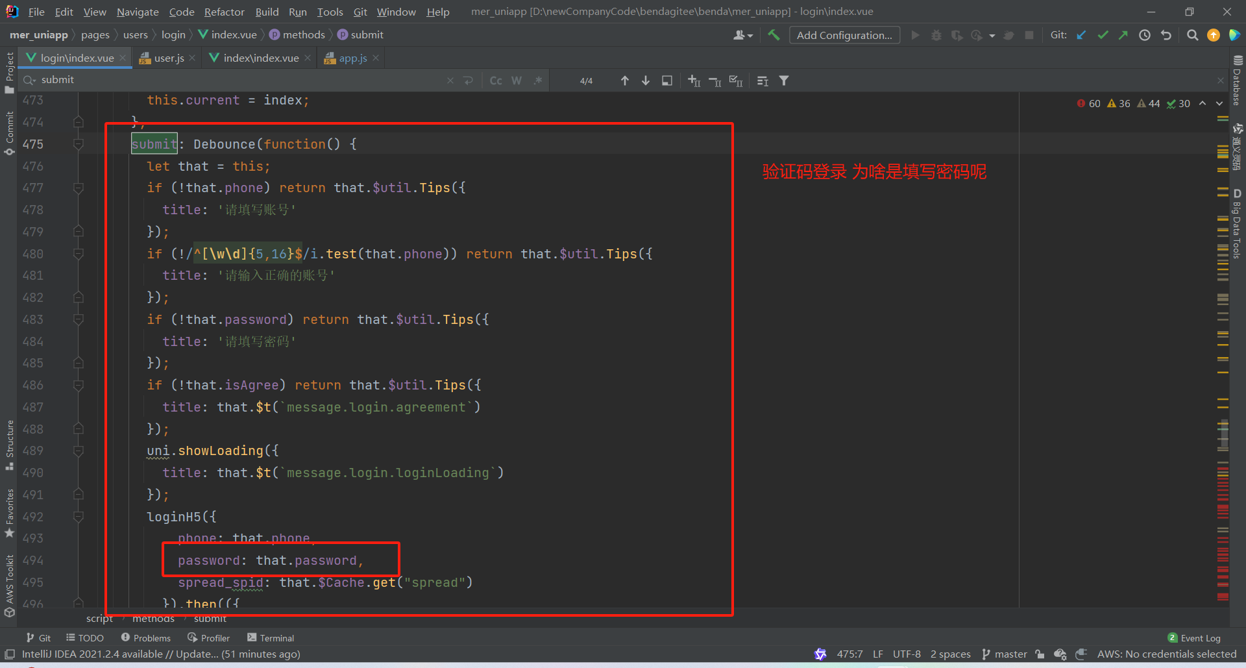Click Git Update Project blue arrow
The height and width of the screenshot is (668, 1246).
[1081, 35]
